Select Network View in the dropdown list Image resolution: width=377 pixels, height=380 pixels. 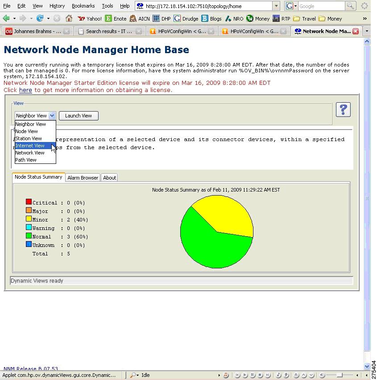pos(35,153)
